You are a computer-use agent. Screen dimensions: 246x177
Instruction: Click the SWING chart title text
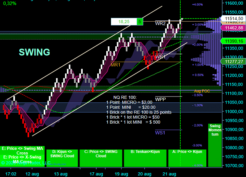pos(34,52)
